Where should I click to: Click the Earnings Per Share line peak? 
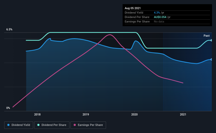[110, 35]
